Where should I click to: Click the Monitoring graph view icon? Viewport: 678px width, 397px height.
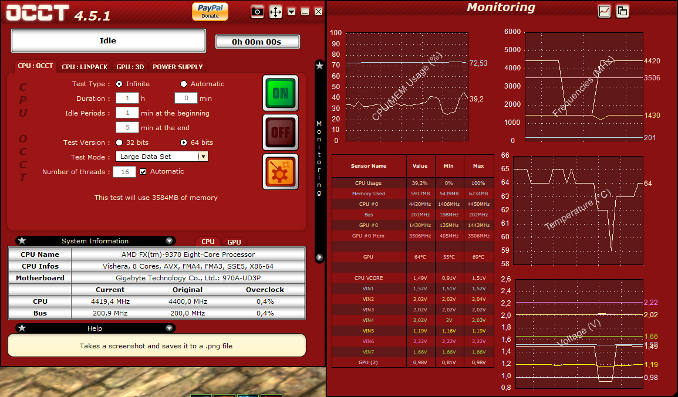point(604,11)
